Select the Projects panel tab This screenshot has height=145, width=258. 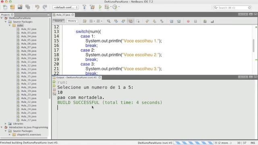5,15
